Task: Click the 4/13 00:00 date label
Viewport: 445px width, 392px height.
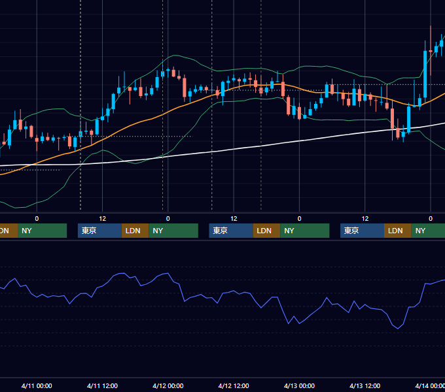Action: click(x=299, y=385)
